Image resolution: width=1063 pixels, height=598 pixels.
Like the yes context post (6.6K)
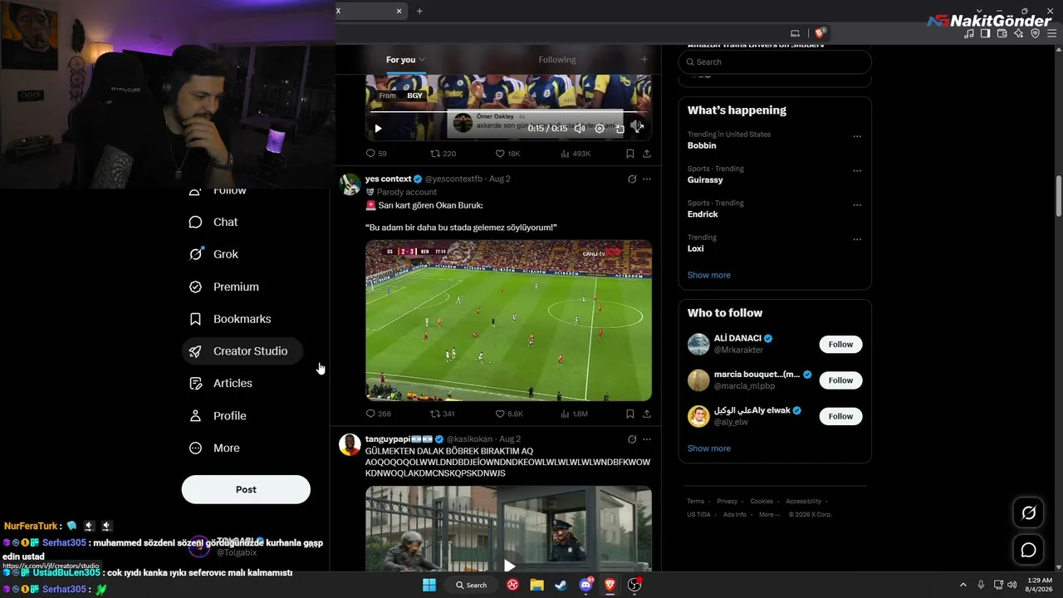[509, 414]
